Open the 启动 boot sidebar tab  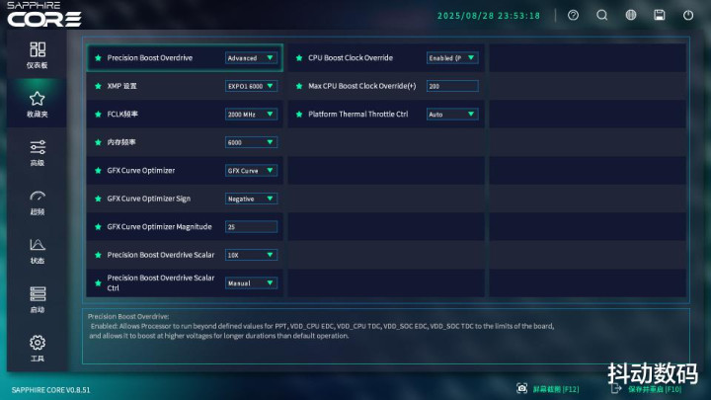pos(38,300)
